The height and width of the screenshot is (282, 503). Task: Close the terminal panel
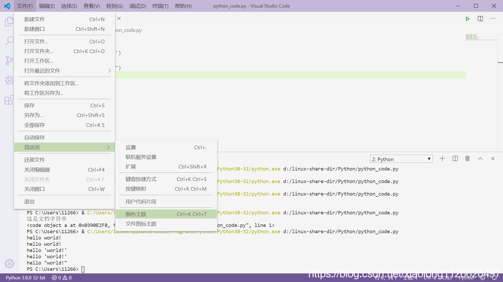pos(493,159)
